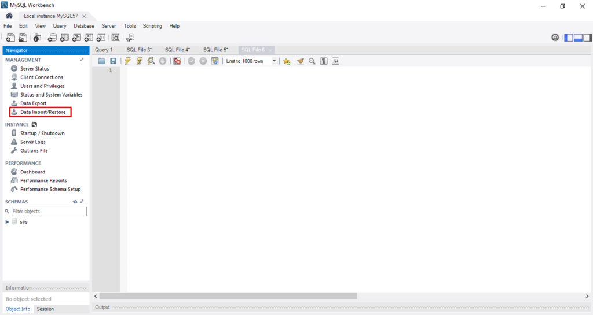
Task: Open find panel magnifier icon in editor toolbar
Action: (x=312, y=61)
